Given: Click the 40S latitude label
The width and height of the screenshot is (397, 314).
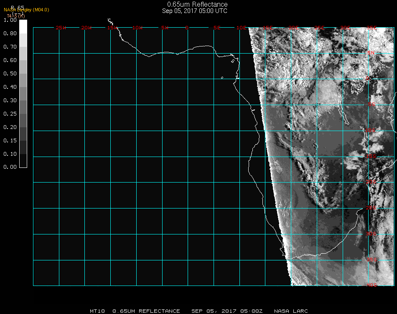Looking at the screenshot, I should (372, 285).
